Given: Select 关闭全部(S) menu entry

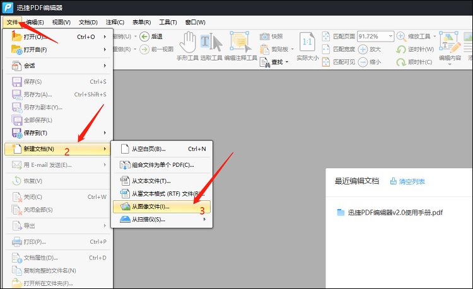Looking at the screenshot, I should point(59,210).
